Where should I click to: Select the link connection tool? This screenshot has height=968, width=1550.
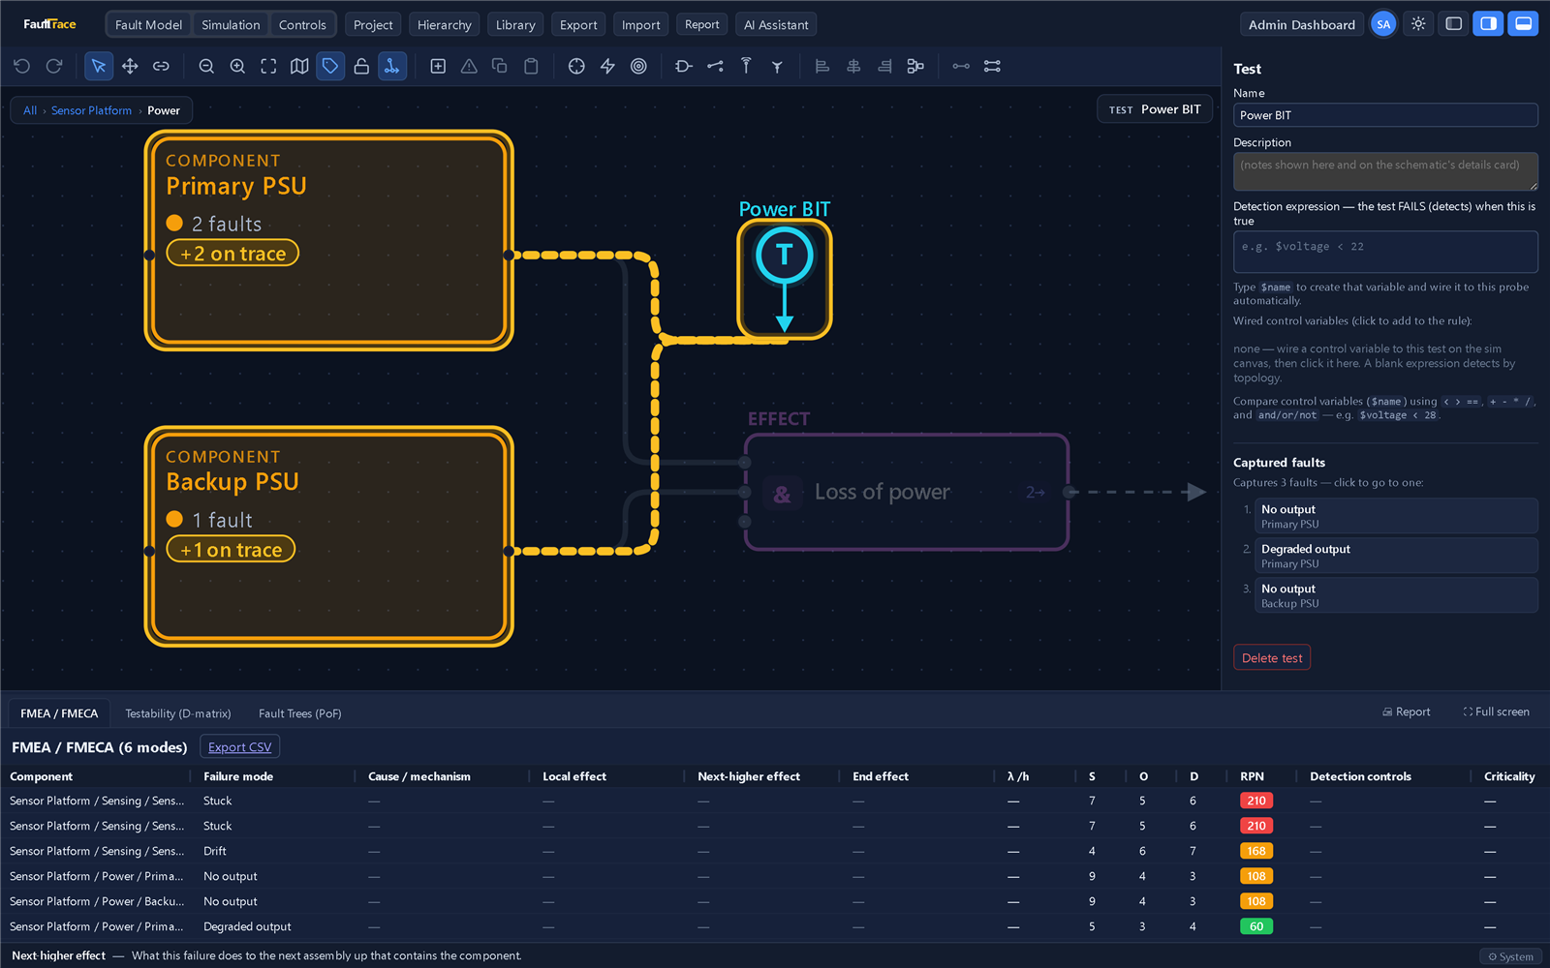161,66
